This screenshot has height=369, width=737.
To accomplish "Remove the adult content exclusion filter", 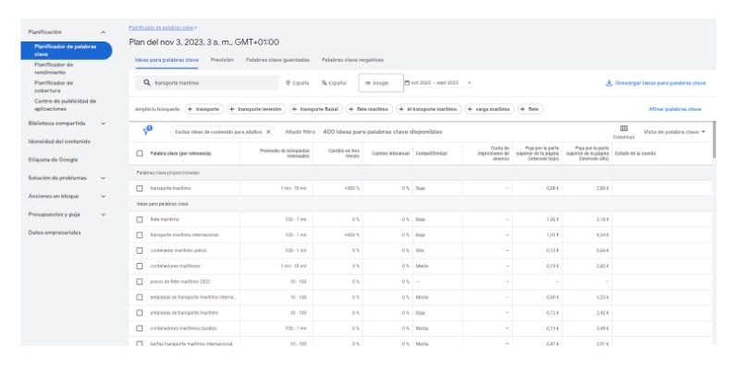I will [268, 132].
